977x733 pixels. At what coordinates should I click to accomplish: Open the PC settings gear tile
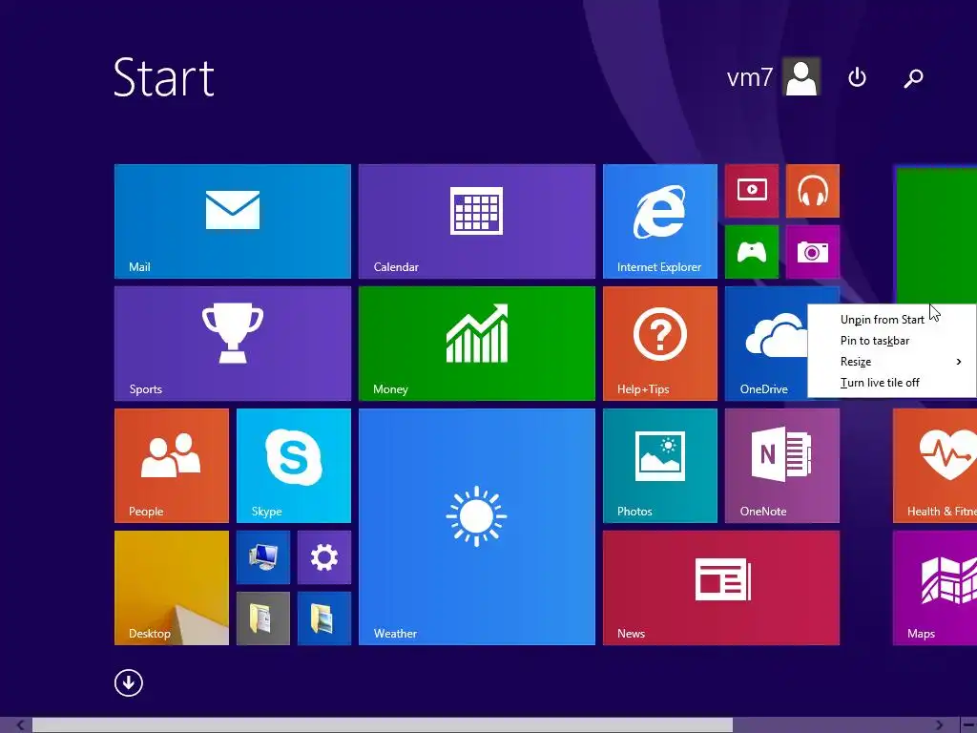click(324, 557)
